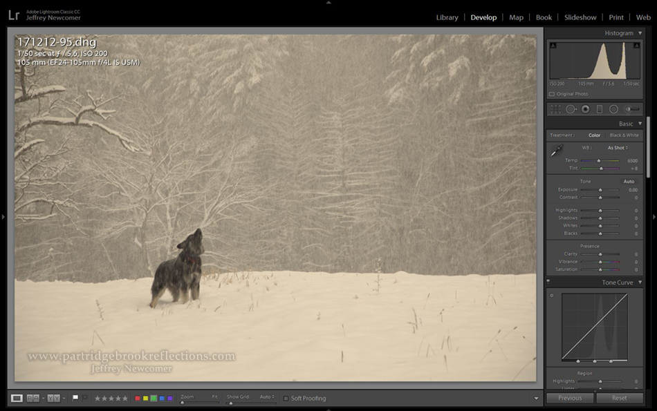
Task: Set the rating to five stars
Action: coord(125,399)
